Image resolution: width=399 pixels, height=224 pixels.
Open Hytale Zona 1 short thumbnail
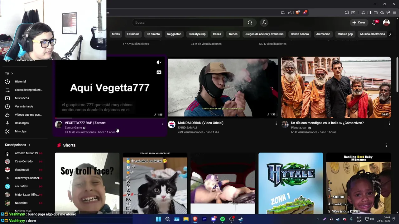click(291, 183)
